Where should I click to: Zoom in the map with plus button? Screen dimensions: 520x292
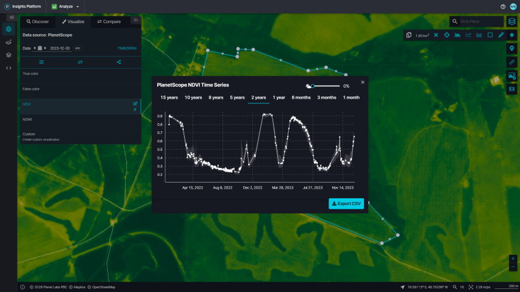(x=513, y=259)
